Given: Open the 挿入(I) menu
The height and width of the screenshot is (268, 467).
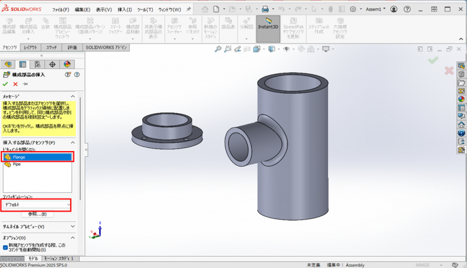Looking at the screenshot, I should pos(124,9).
